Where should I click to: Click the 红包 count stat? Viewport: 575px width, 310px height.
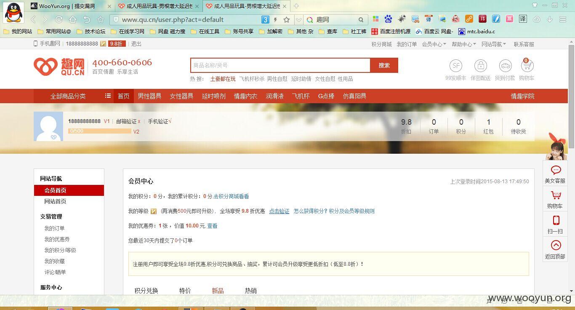coord(488,126)
